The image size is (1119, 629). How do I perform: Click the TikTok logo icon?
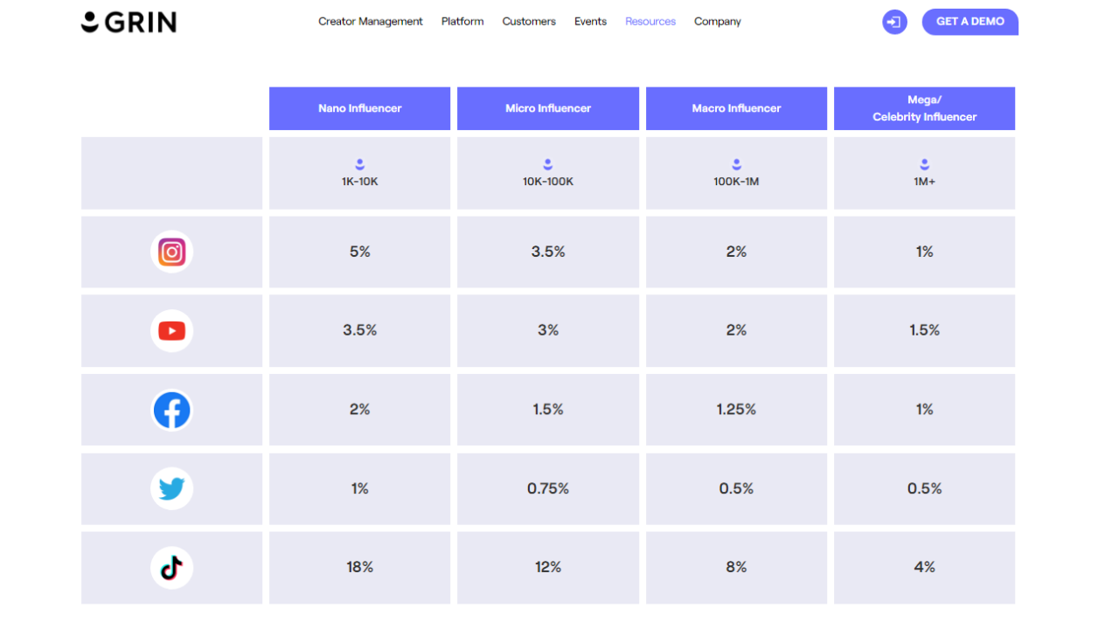pos(171,568)
